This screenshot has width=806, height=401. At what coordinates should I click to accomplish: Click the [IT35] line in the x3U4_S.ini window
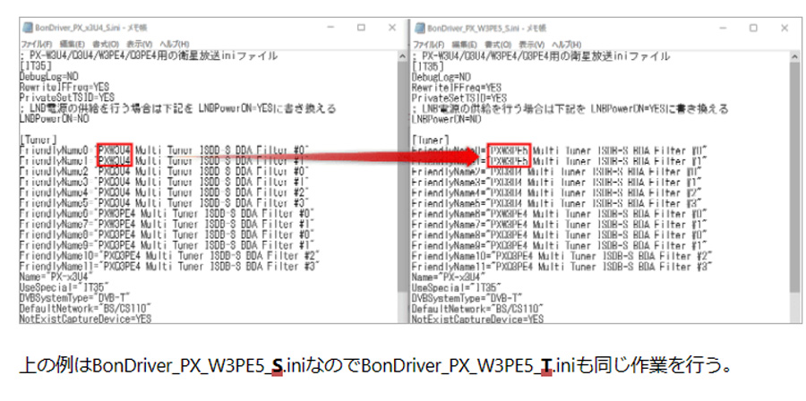coord(35,66)
